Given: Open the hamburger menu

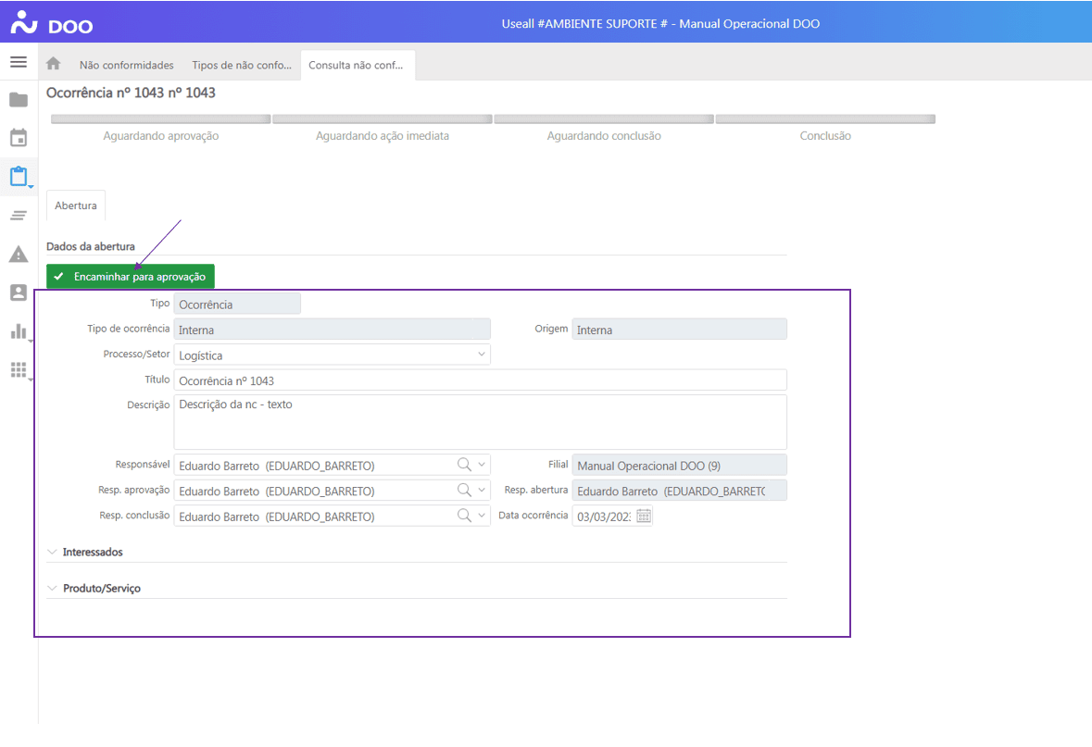Looking at the screenshot, I should click(19, 62).
